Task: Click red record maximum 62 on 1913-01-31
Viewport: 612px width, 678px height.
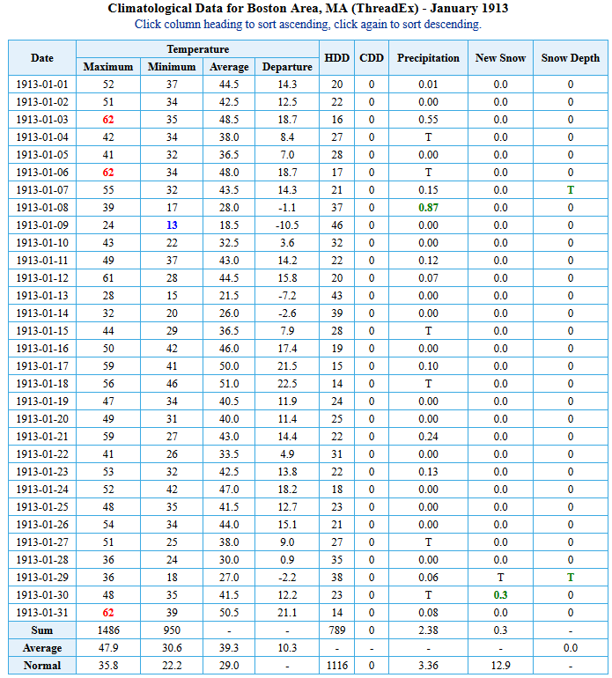Action: pyautogui.click(x=108, y=613)
